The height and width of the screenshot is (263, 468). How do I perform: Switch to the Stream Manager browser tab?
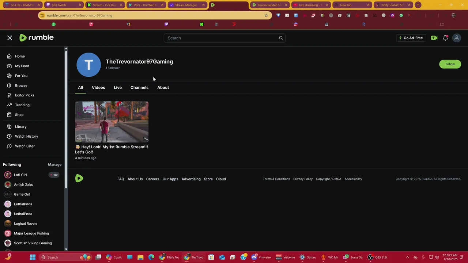click(x=188, y=5)
